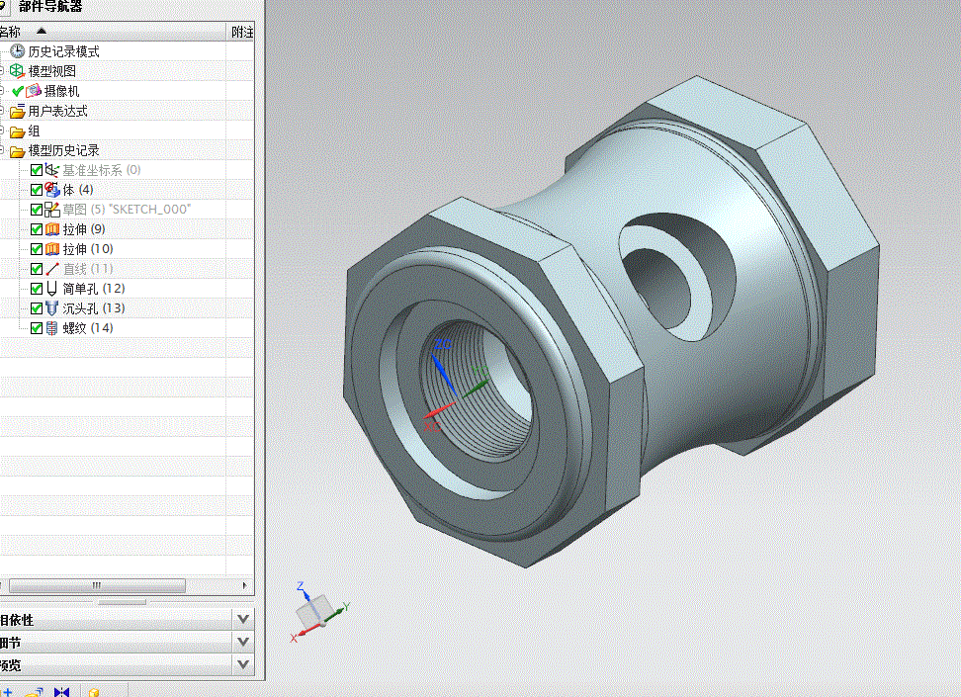Toggle checkbox for 基准坐标系 (0)
961x697 pixels.
pos(37,170)
